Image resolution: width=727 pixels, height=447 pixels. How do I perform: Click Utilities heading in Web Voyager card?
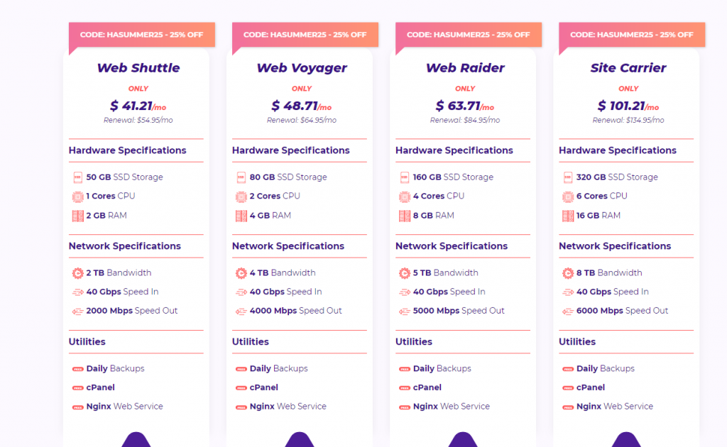pyautogui.click(x=251, y=341)
